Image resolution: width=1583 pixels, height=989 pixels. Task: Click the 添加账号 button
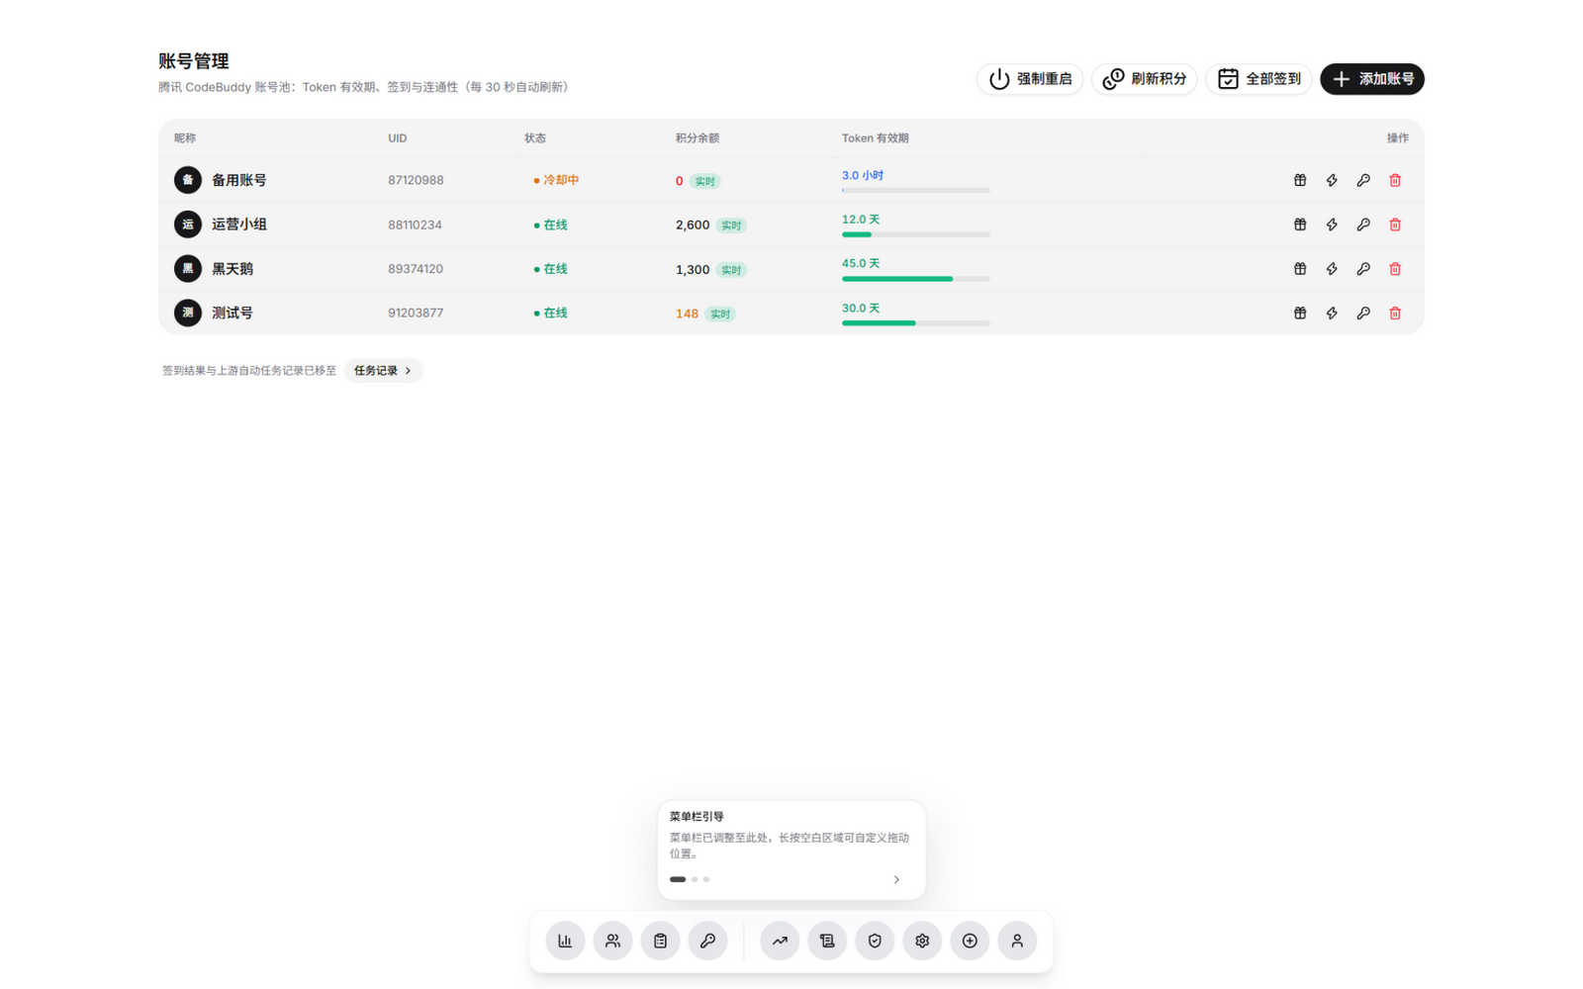pyautogui.click(x=1372, y=79)
